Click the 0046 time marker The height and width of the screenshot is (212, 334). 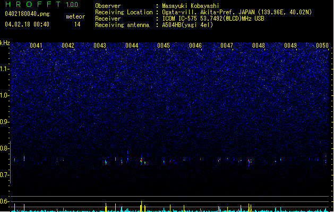pyautogui.click(x=195, y=46)
